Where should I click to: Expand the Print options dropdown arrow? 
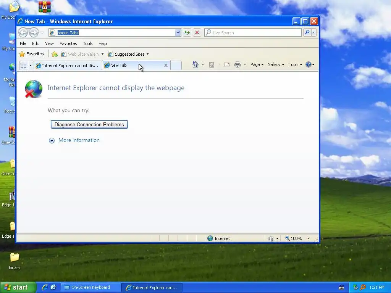click(x=245, y=64)
